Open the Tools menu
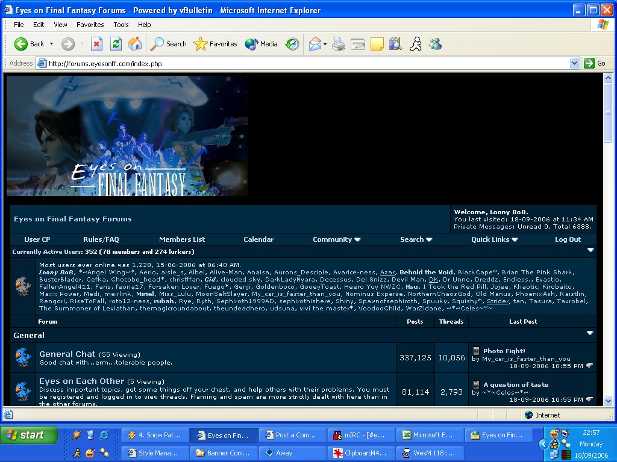Image resolution: width=617 pixels, height=462 pixels. (121, 25)
